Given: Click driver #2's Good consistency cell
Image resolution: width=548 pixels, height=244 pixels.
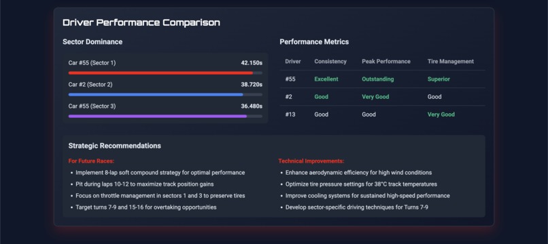Looking at the screenshot, I should [321, 97].
